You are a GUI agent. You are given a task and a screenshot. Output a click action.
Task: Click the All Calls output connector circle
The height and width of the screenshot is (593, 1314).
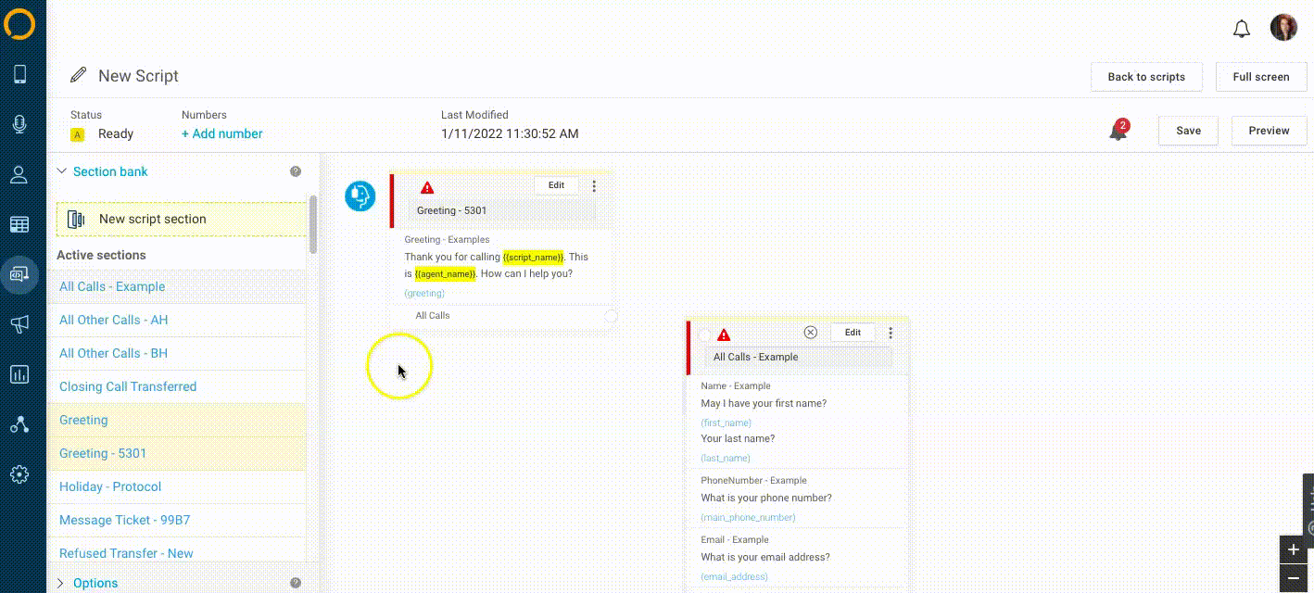click(611, 316)
